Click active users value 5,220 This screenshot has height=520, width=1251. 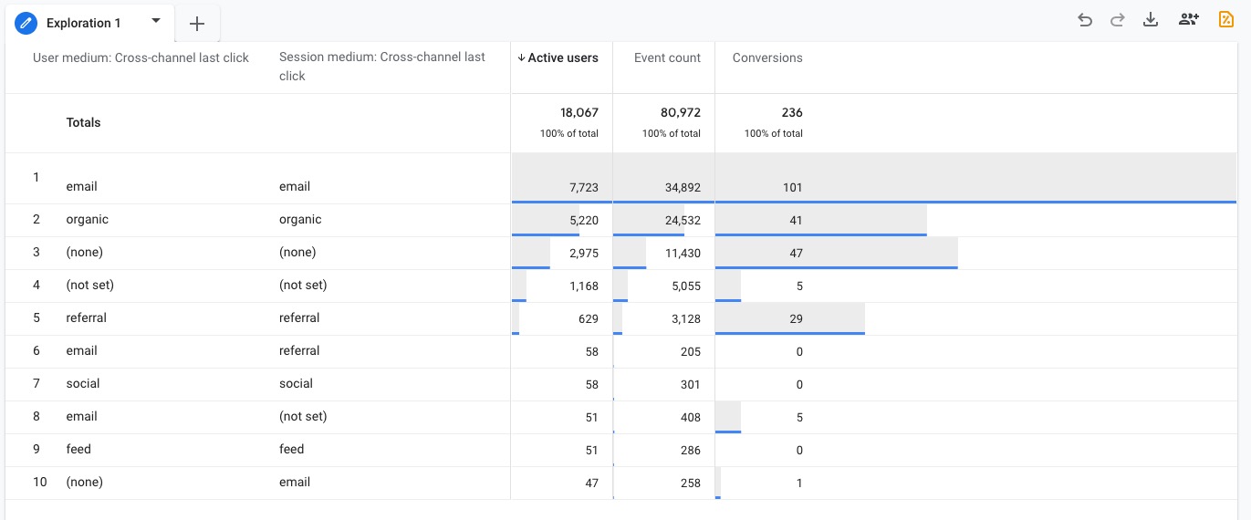pyautogui.click(x=584, y=220)
